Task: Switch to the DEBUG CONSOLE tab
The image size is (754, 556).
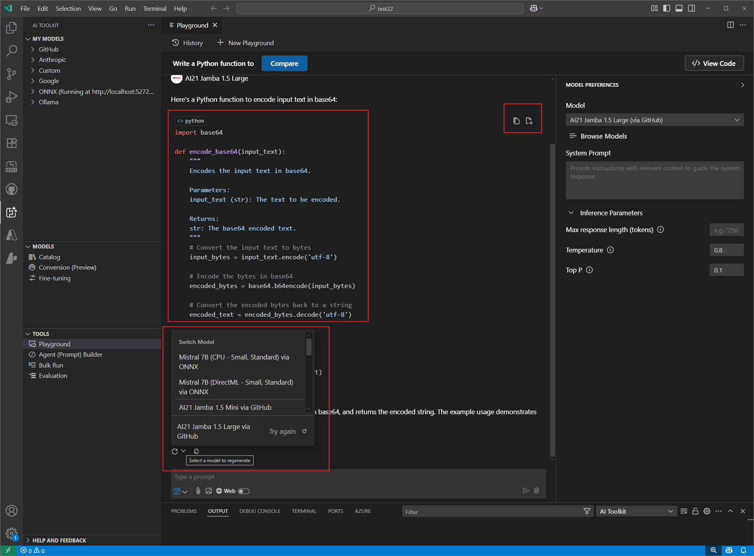Action: 260,511
